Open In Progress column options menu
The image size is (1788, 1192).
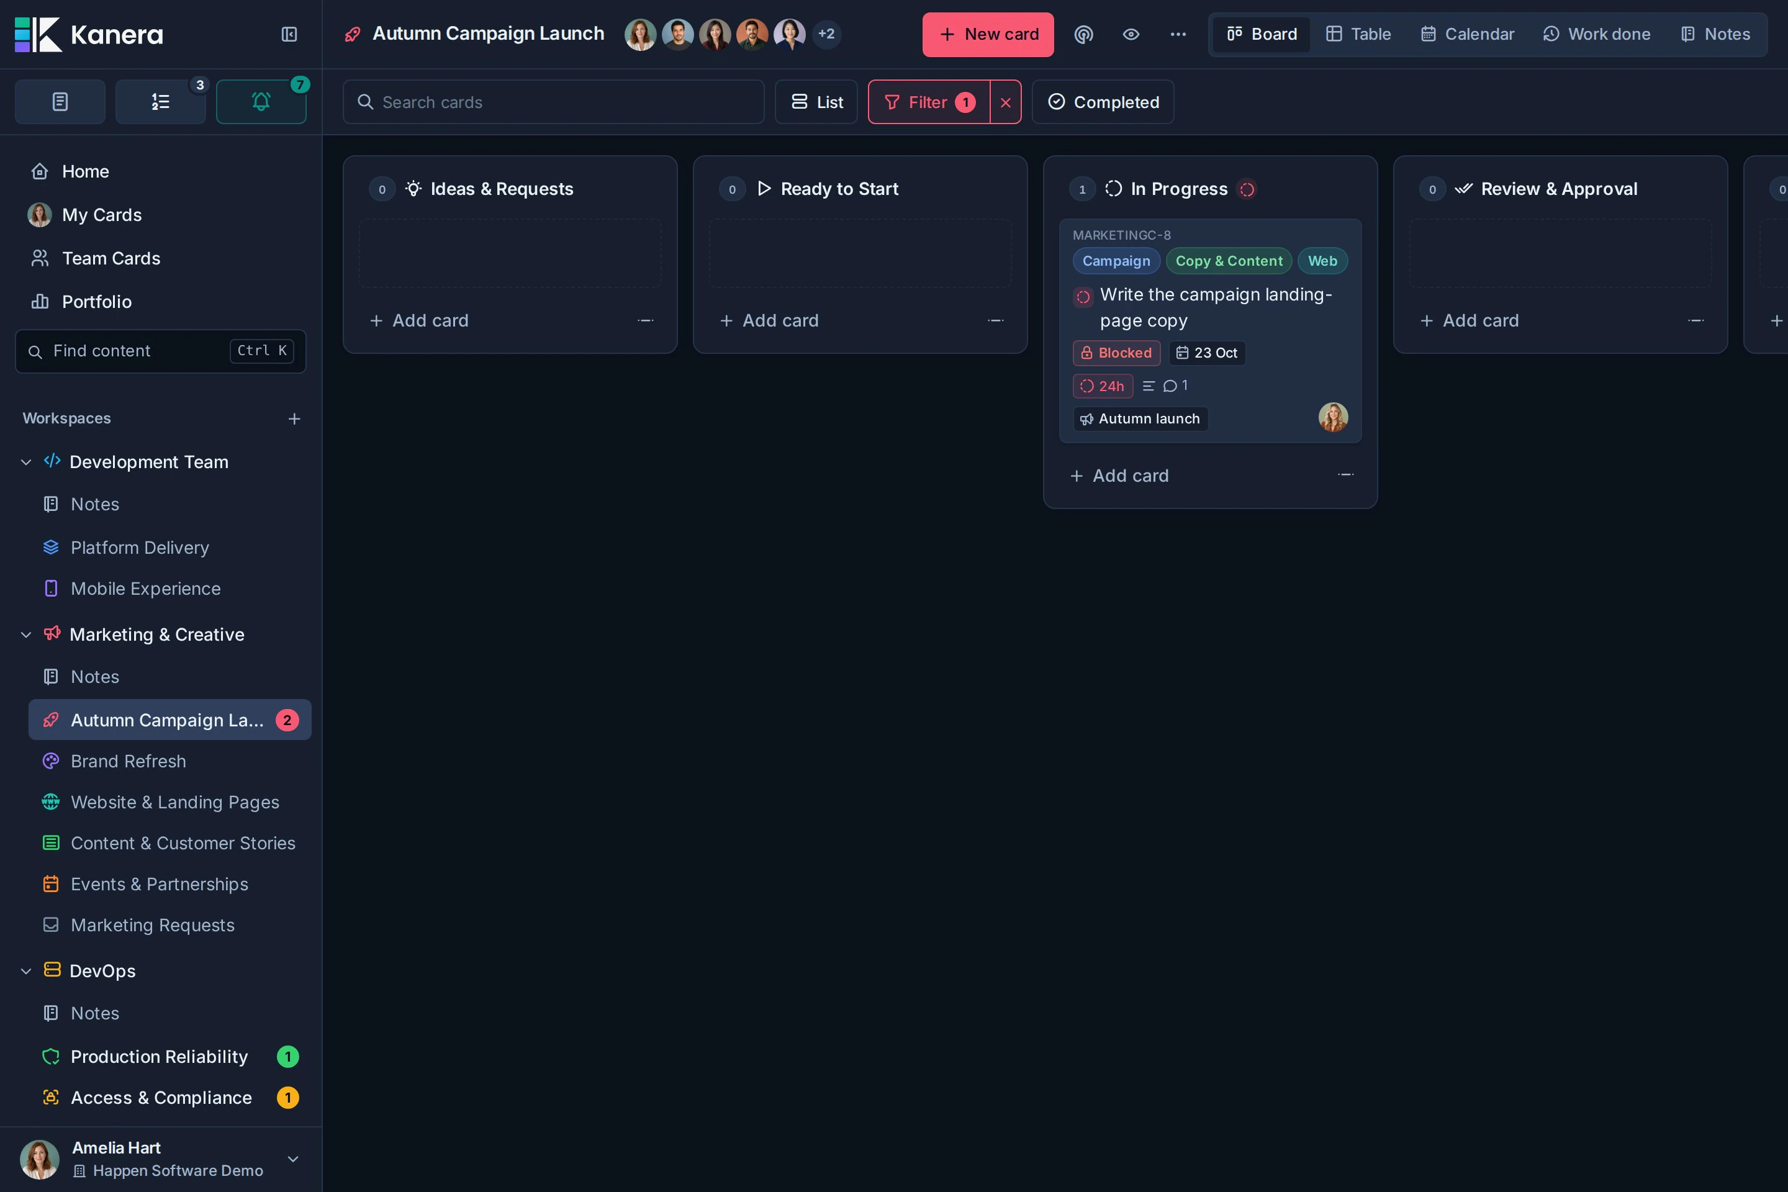click(x=1345, y=475)
